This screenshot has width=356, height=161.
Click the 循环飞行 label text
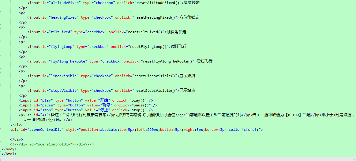pyautogui.click(x=179, y=47)
